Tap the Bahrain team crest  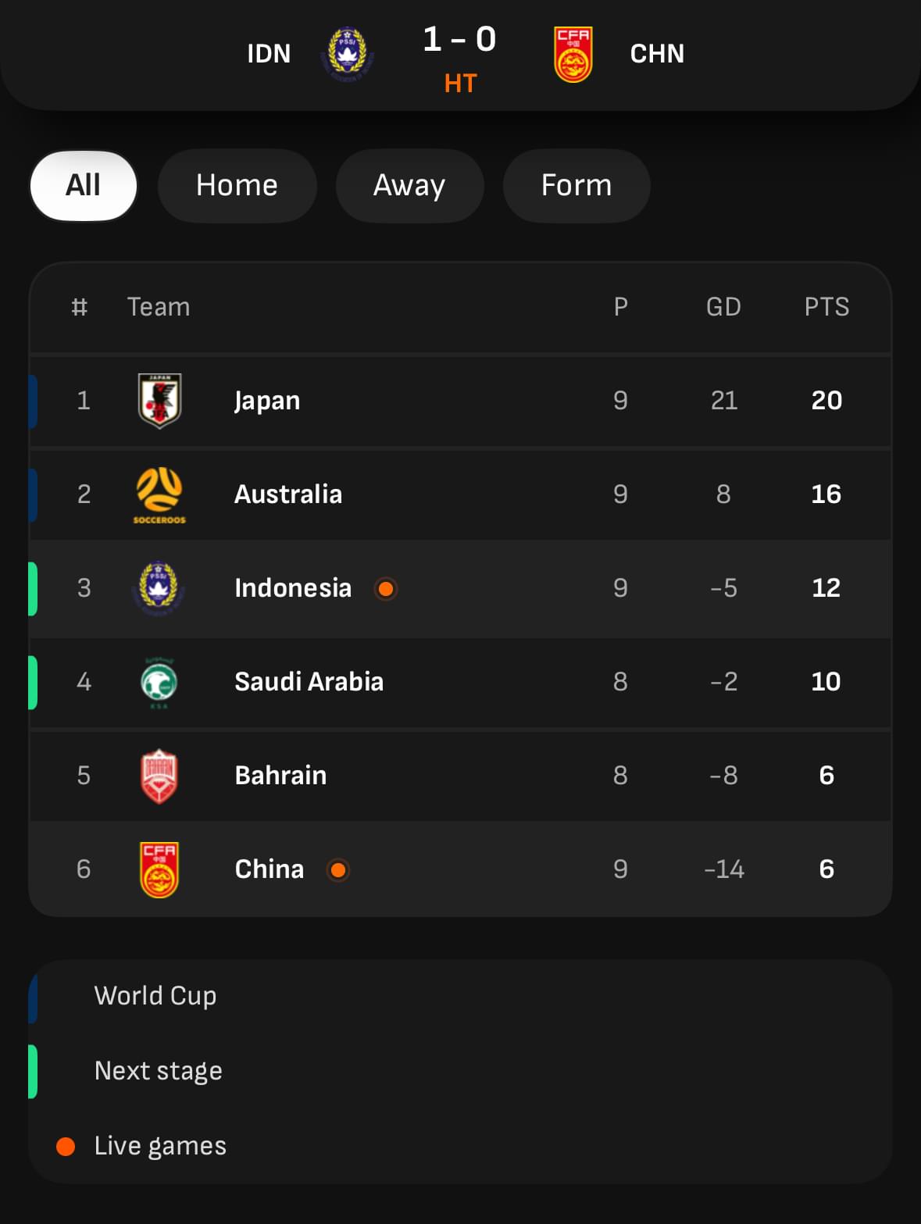click(x=159, y=776)
